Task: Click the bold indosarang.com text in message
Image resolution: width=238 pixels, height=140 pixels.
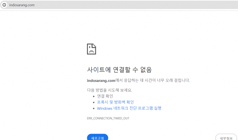Action: [101, 80]
